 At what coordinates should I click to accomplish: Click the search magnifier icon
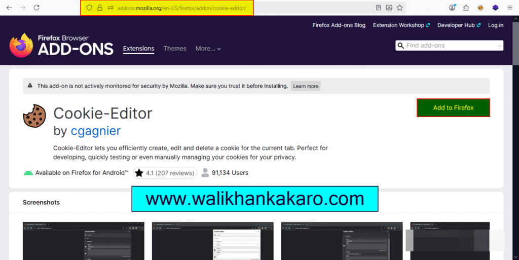pos(400,45)
